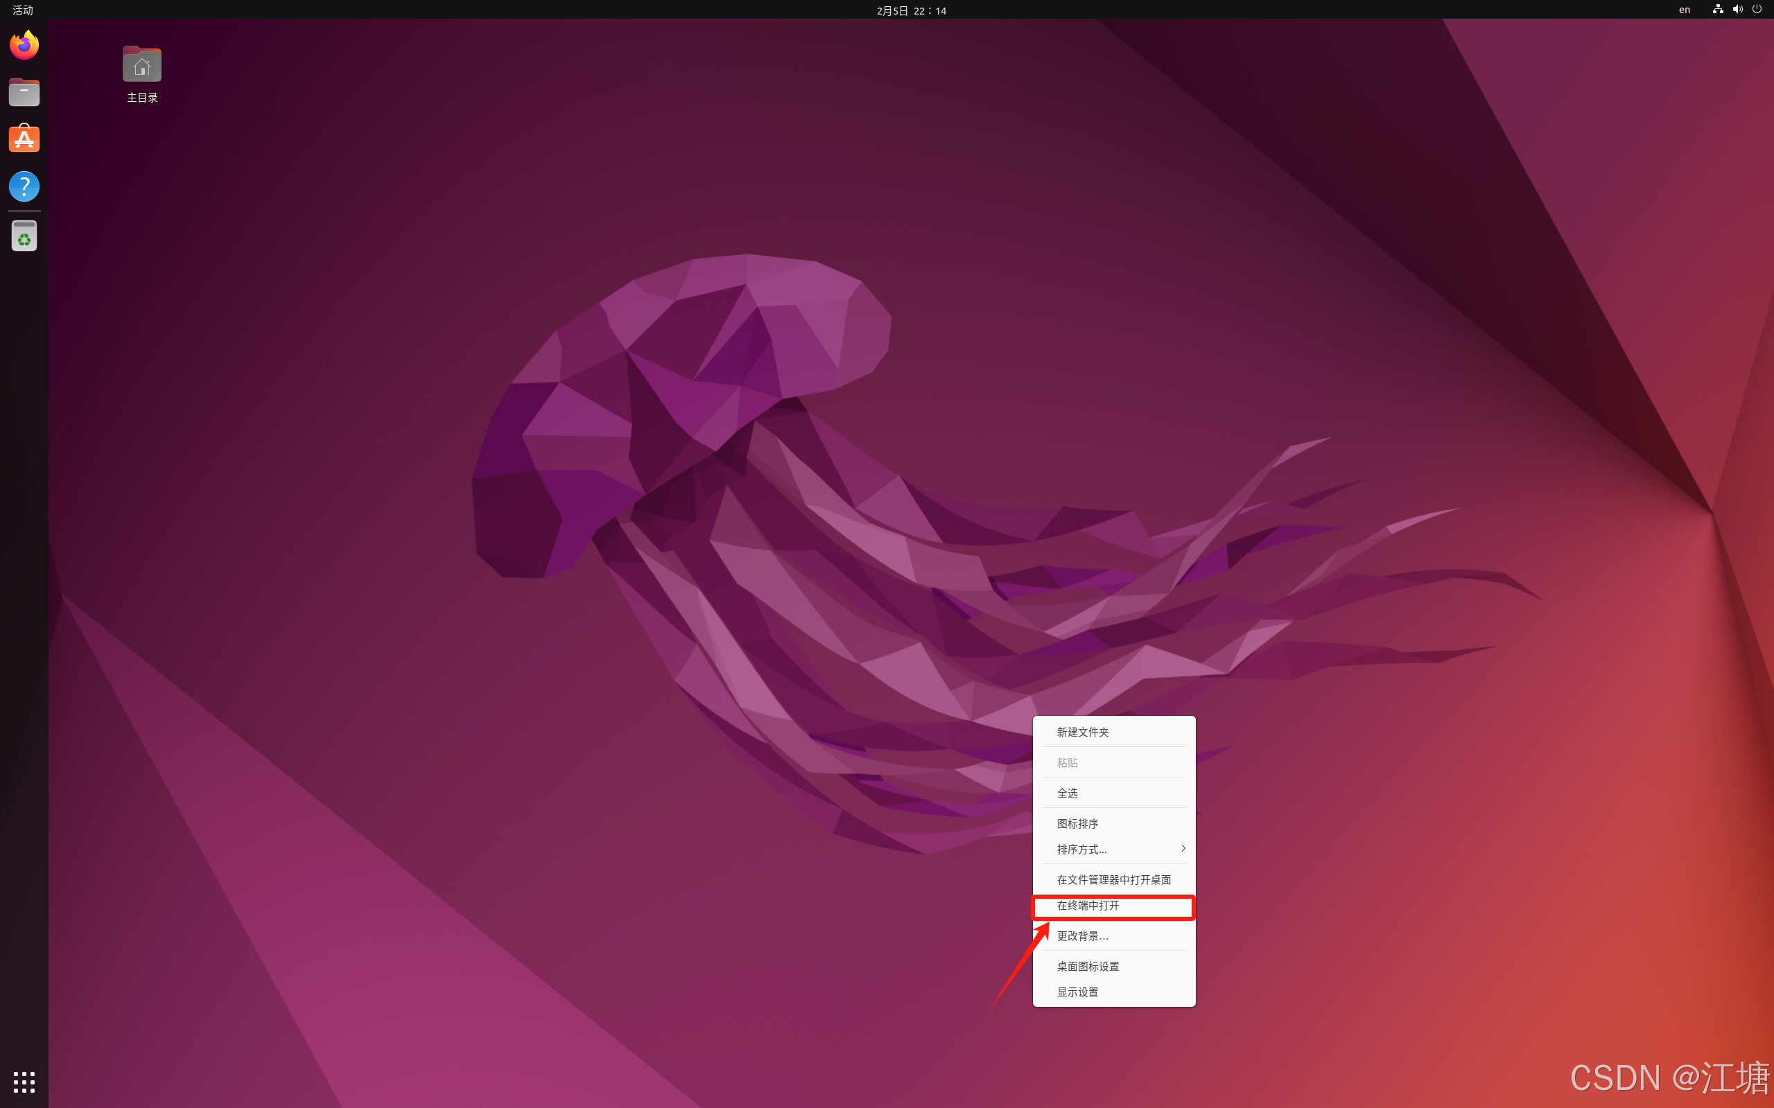Open Firefox from the dock
1774x1108 pixels.
[24, 46]
